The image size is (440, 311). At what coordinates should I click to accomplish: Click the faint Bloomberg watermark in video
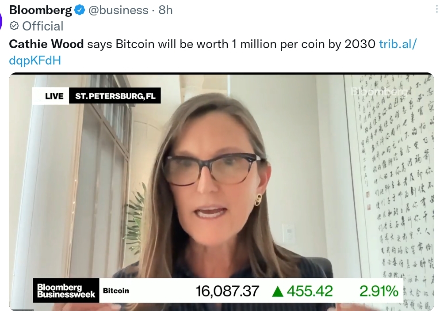(379, 91)
